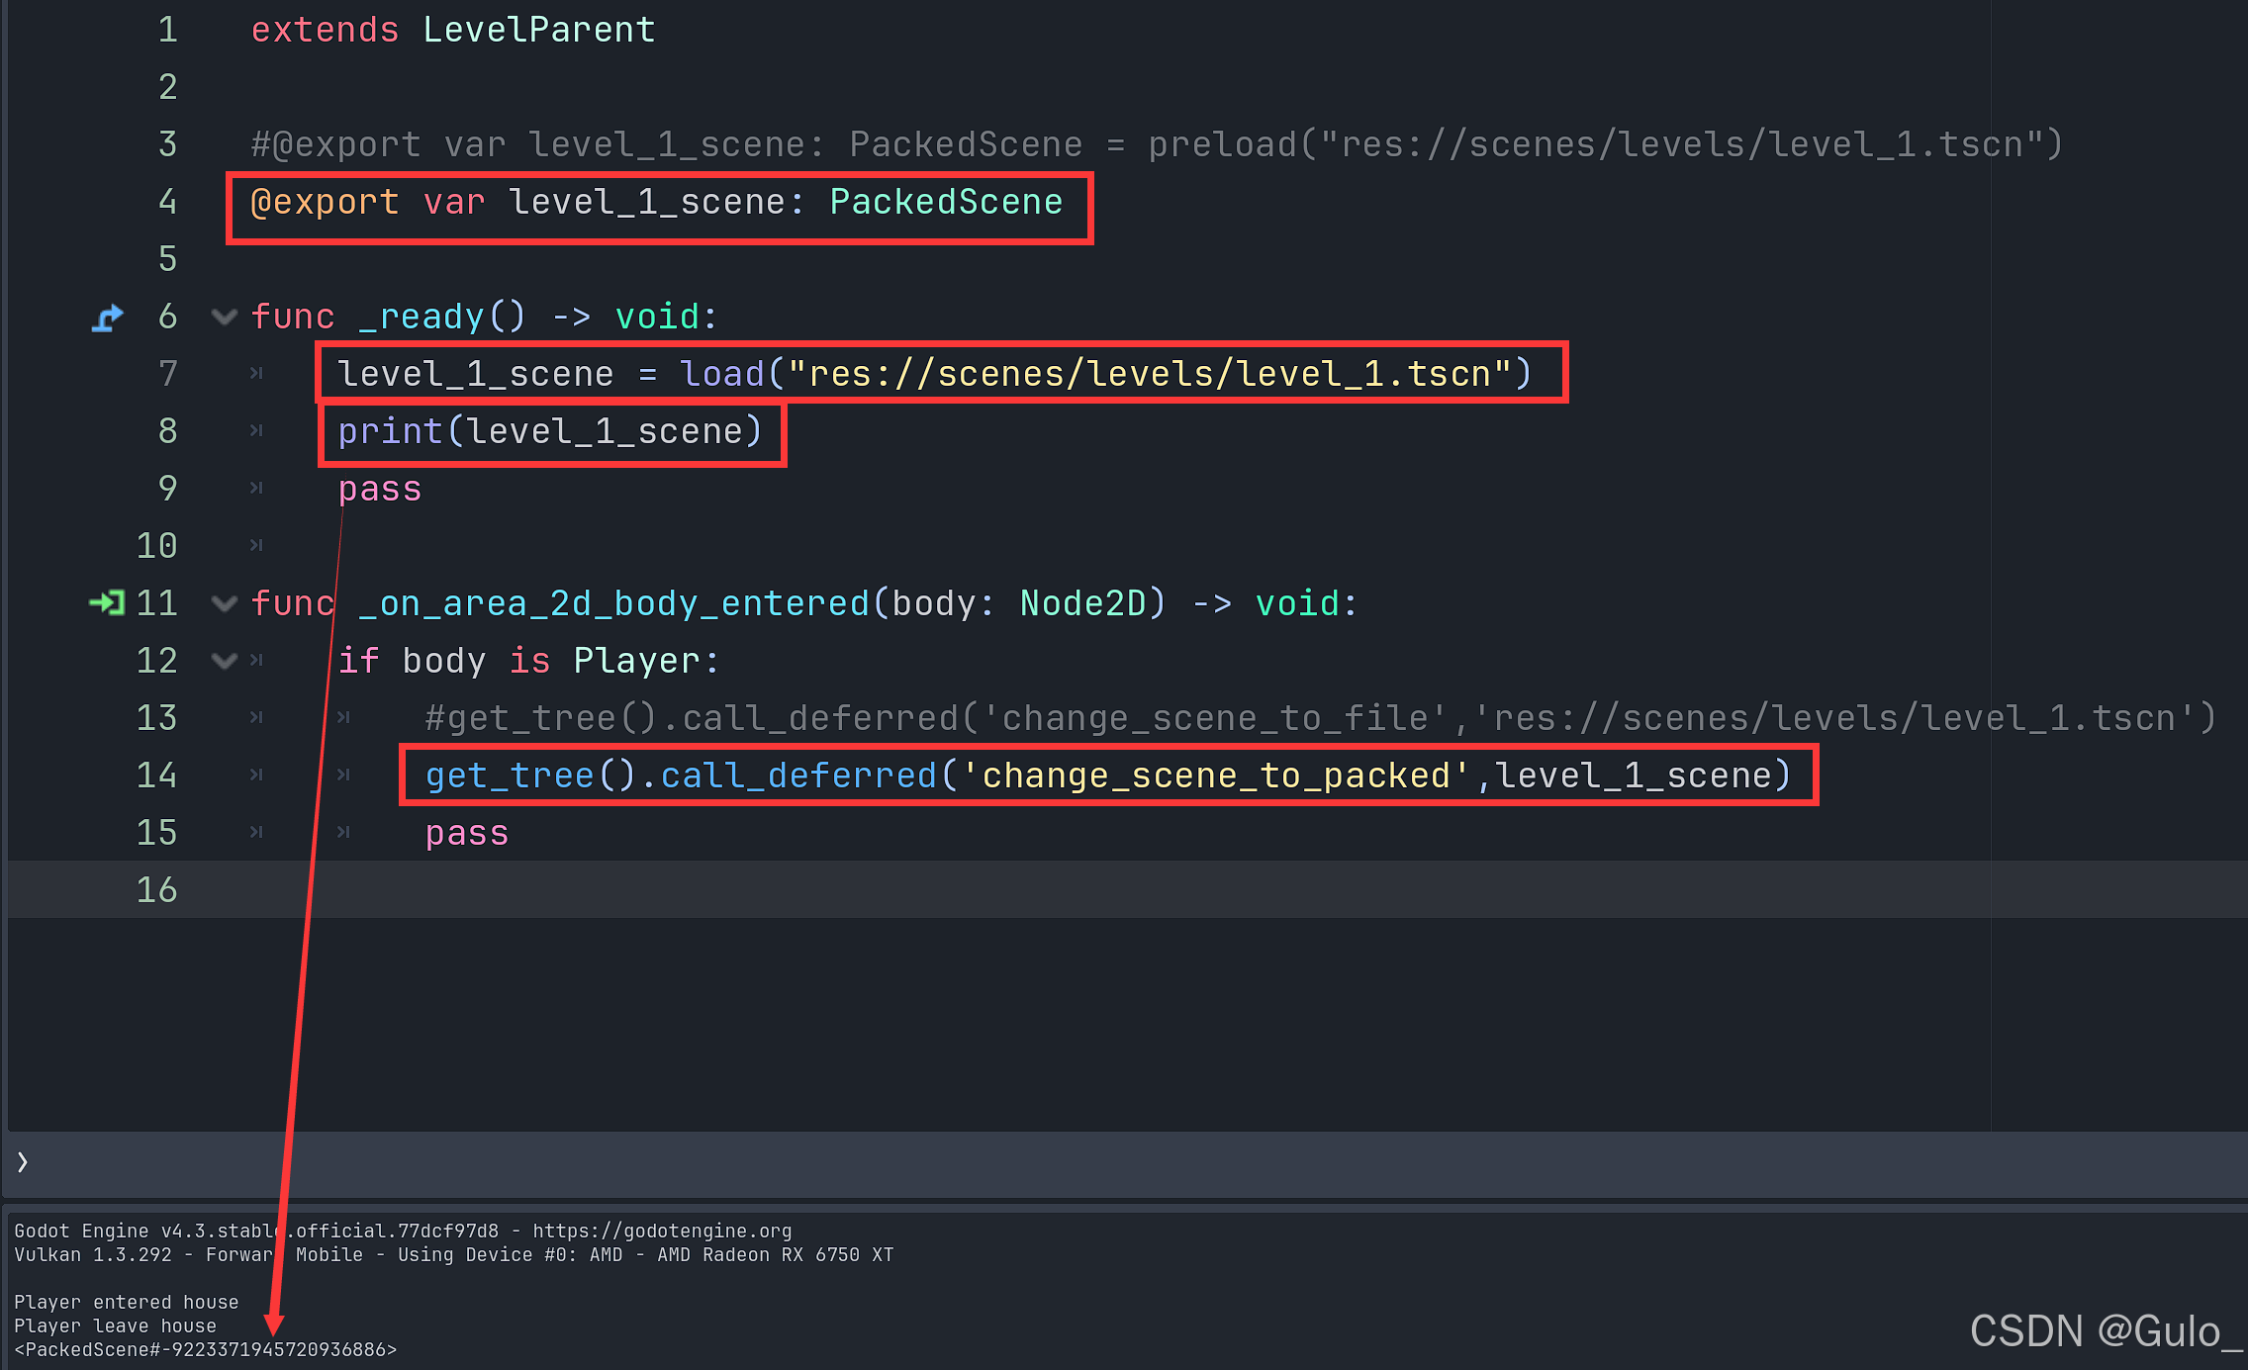Viewport: 2248px width, 1370px height.
Task: Click LevelParent class name on line 1
Action: [x=538, y=30]
